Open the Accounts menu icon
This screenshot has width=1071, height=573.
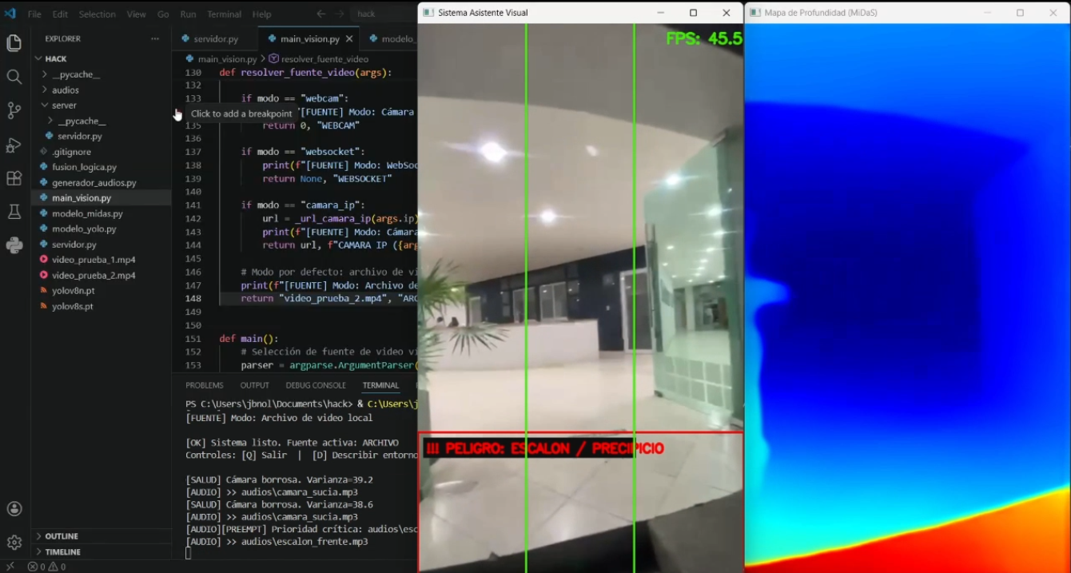coord(14,508)
